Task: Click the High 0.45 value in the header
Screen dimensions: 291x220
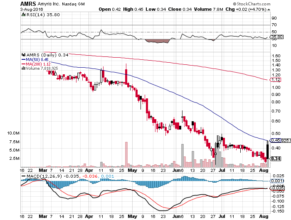Action: [x=133, y=9]
